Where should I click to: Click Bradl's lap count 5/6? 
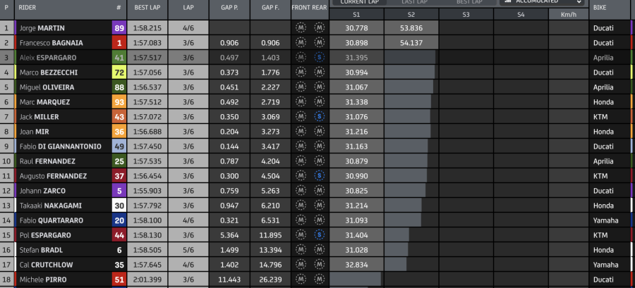[x=188, y=250]
